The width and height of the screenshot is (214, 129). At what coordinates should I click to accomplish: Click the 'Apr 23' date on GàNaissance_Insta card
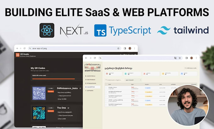tap(62, 99)
